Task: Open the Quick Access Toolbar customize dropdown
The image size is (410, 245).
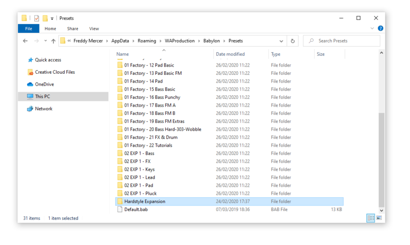Action: (52, 18)
